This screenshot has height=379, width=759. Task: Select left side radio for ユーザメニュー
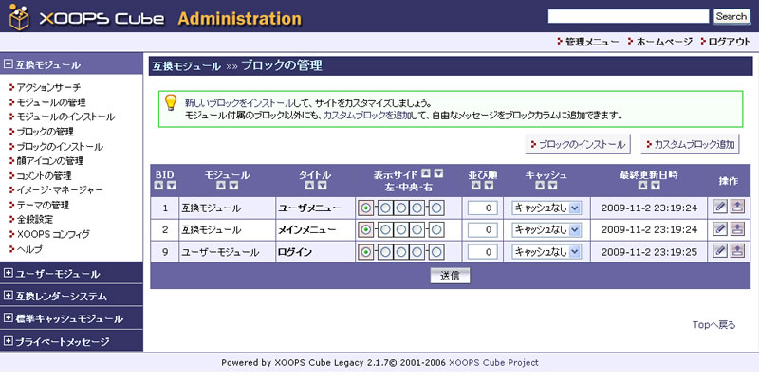click(x=366, y=208)
